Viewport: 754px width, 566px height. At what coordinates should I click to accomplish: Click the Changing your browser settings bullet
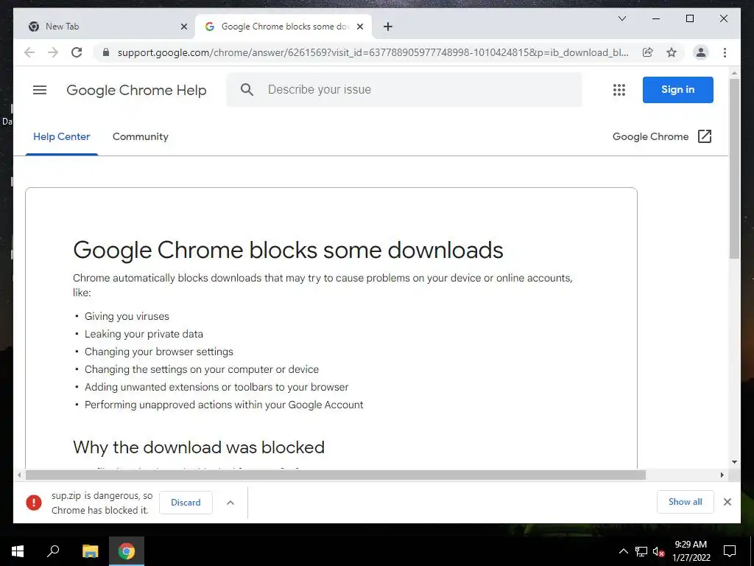coord(159,352)
